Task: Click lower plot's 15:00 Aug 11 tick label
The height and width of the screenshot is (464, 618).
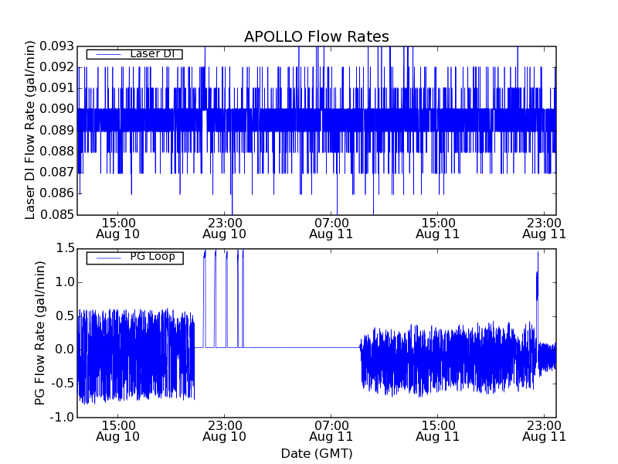Action: [437, 430]
